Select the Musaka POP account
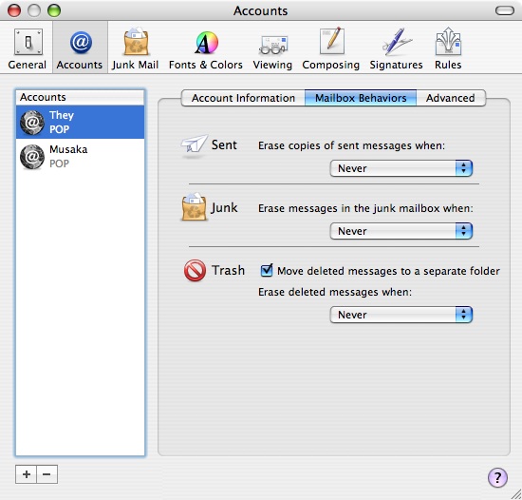The image size is (522, 500). [81, 156]
